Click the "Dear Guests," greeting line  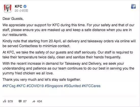point(13,19)
